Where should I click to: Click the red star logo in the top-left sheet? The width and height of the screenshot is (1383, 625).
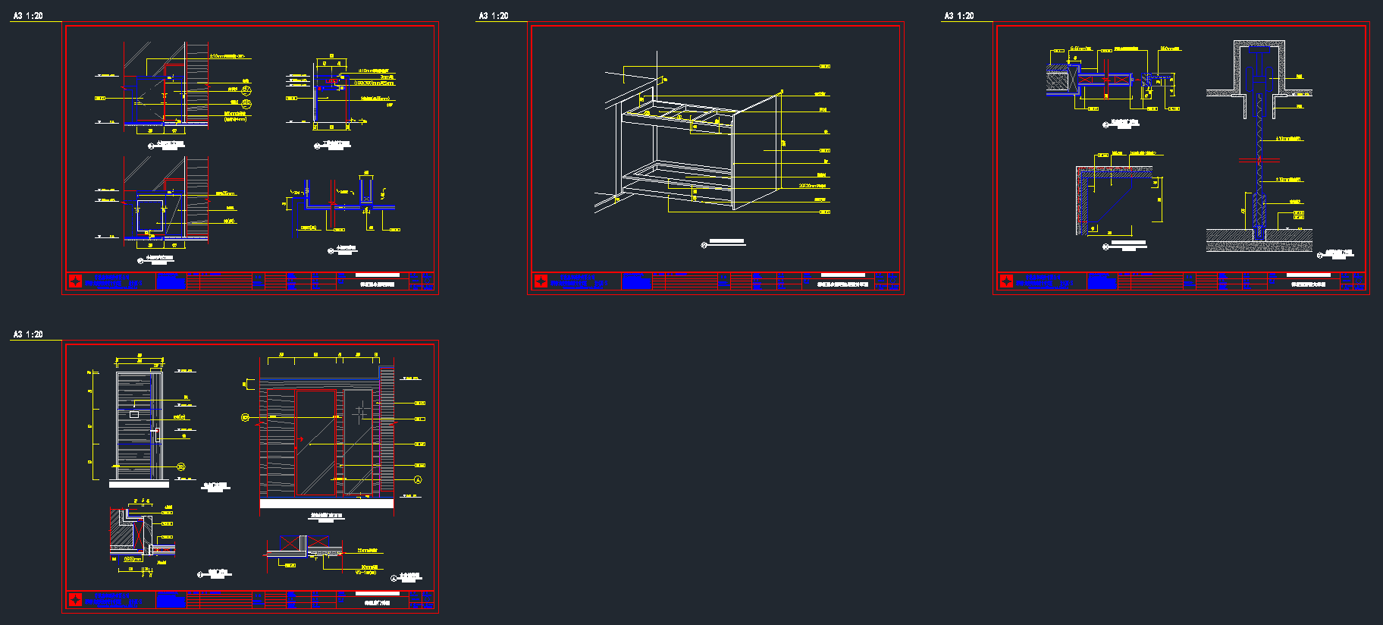75,282
